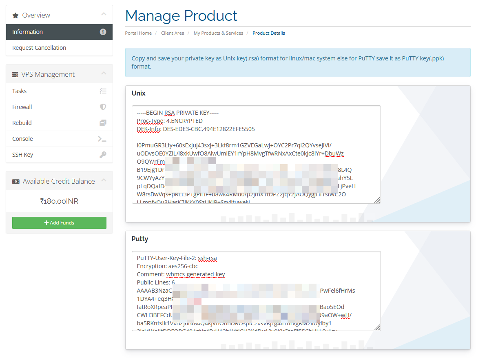
Task: Collapse the Available Credit Balance chevron
Action: [x=104, y=180]
